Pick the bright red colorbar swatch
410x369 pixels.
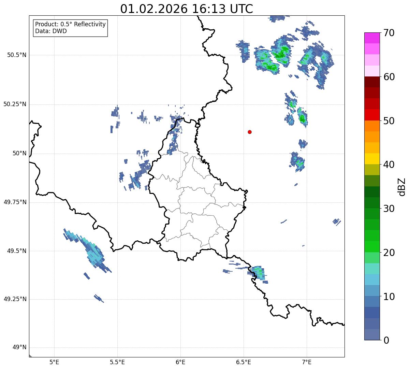(x=372, y=115)
